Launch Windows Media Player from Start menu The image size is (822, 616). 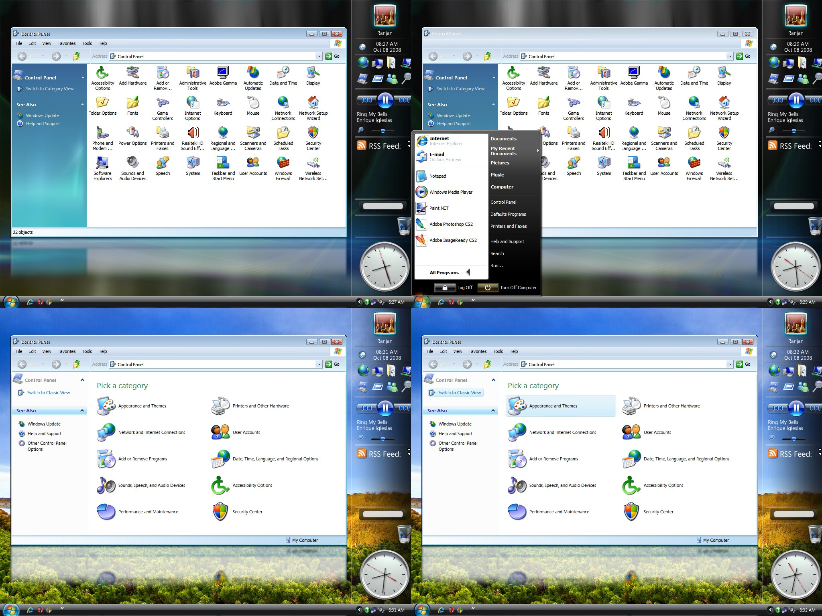(450, 192)
